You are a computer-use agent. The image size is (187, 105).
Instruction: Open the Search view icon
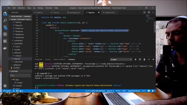(x=5, y=20)
